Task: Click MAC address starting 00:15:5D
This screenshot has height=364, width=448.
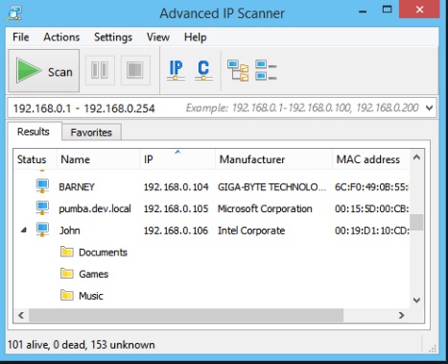Action: (x=371, y=208)
